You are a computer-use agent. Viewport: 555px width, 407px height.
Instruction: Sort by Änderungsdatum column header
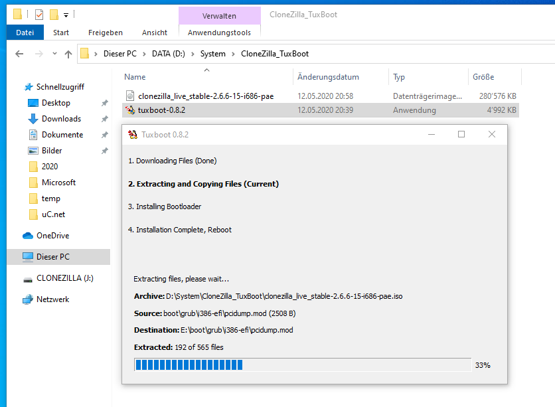tap(328, 77)
